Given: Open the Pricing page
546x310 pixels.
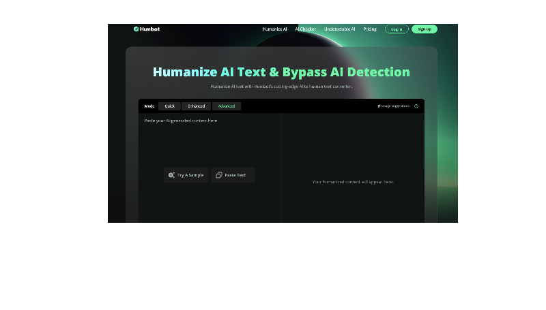Looking at the screenshot, I should pos(370,29).
